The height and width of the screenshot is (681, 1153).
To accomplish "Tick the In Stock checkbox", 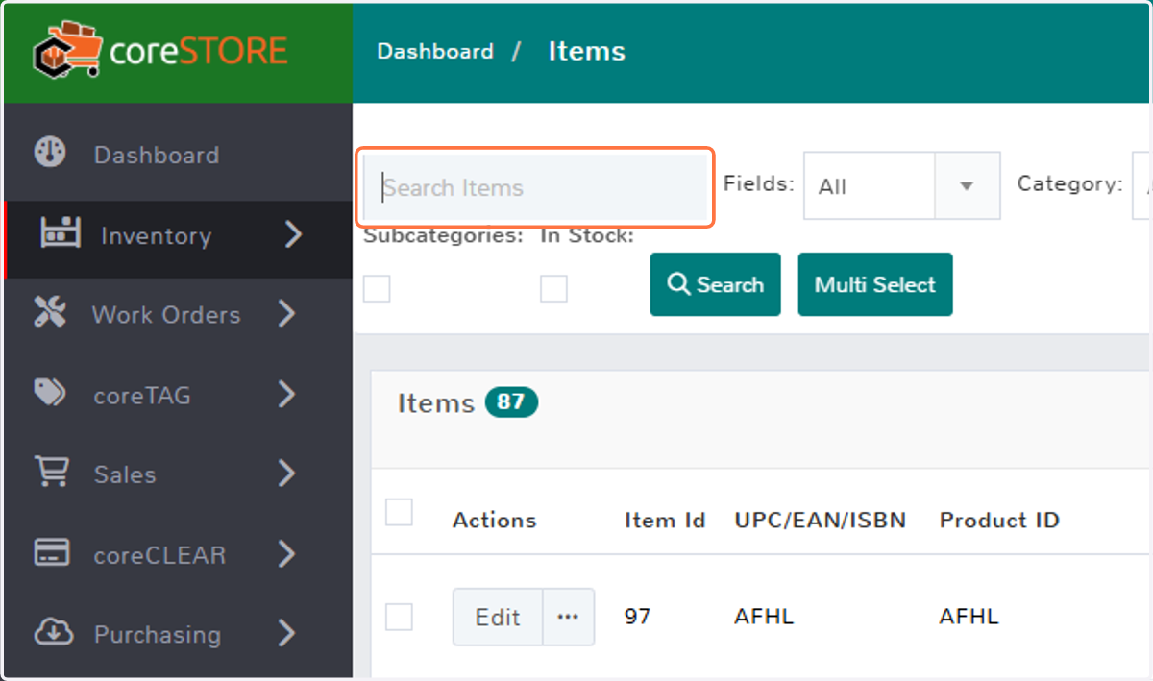I will [x=553, y=288].
